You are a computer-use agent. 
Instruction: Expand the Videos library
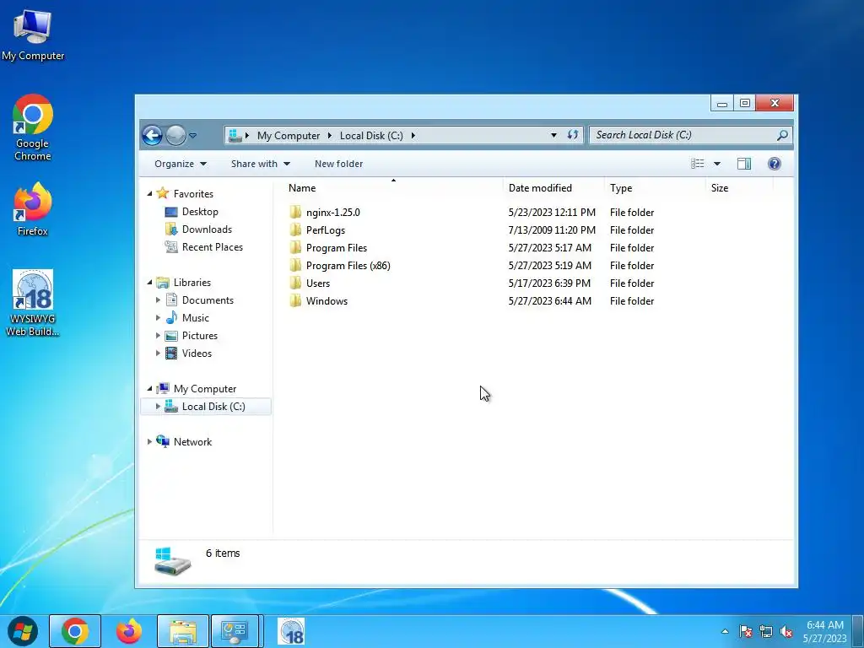click(158, 354)
